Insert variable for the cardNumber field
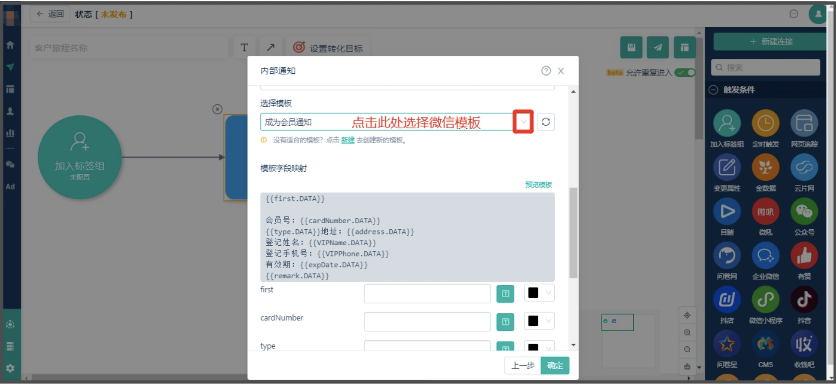The image size is (836, 384). [x=505, y=322]
